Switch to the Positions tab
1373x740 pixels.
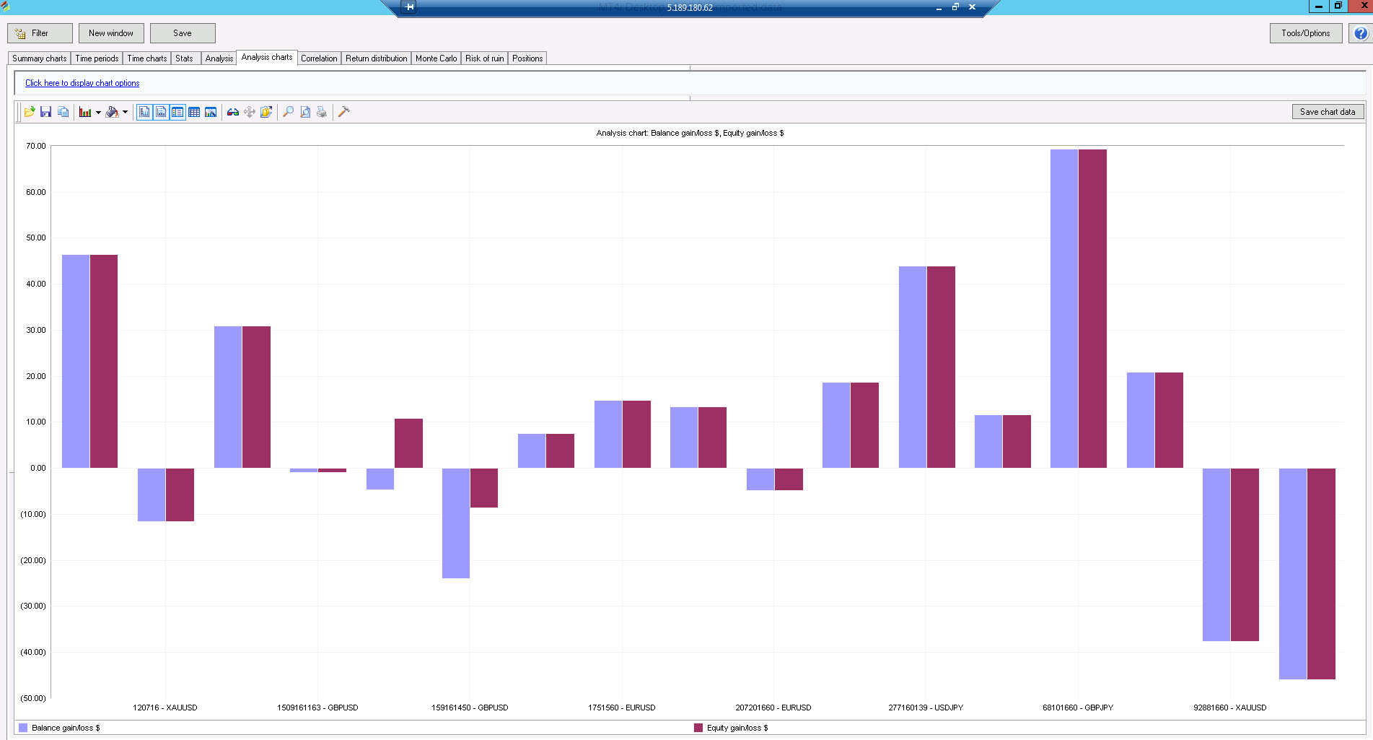[x=527, y=58]
